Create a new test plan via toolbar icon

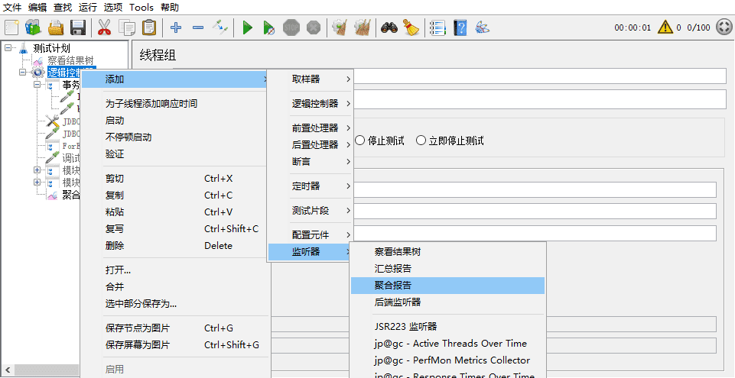11,27
